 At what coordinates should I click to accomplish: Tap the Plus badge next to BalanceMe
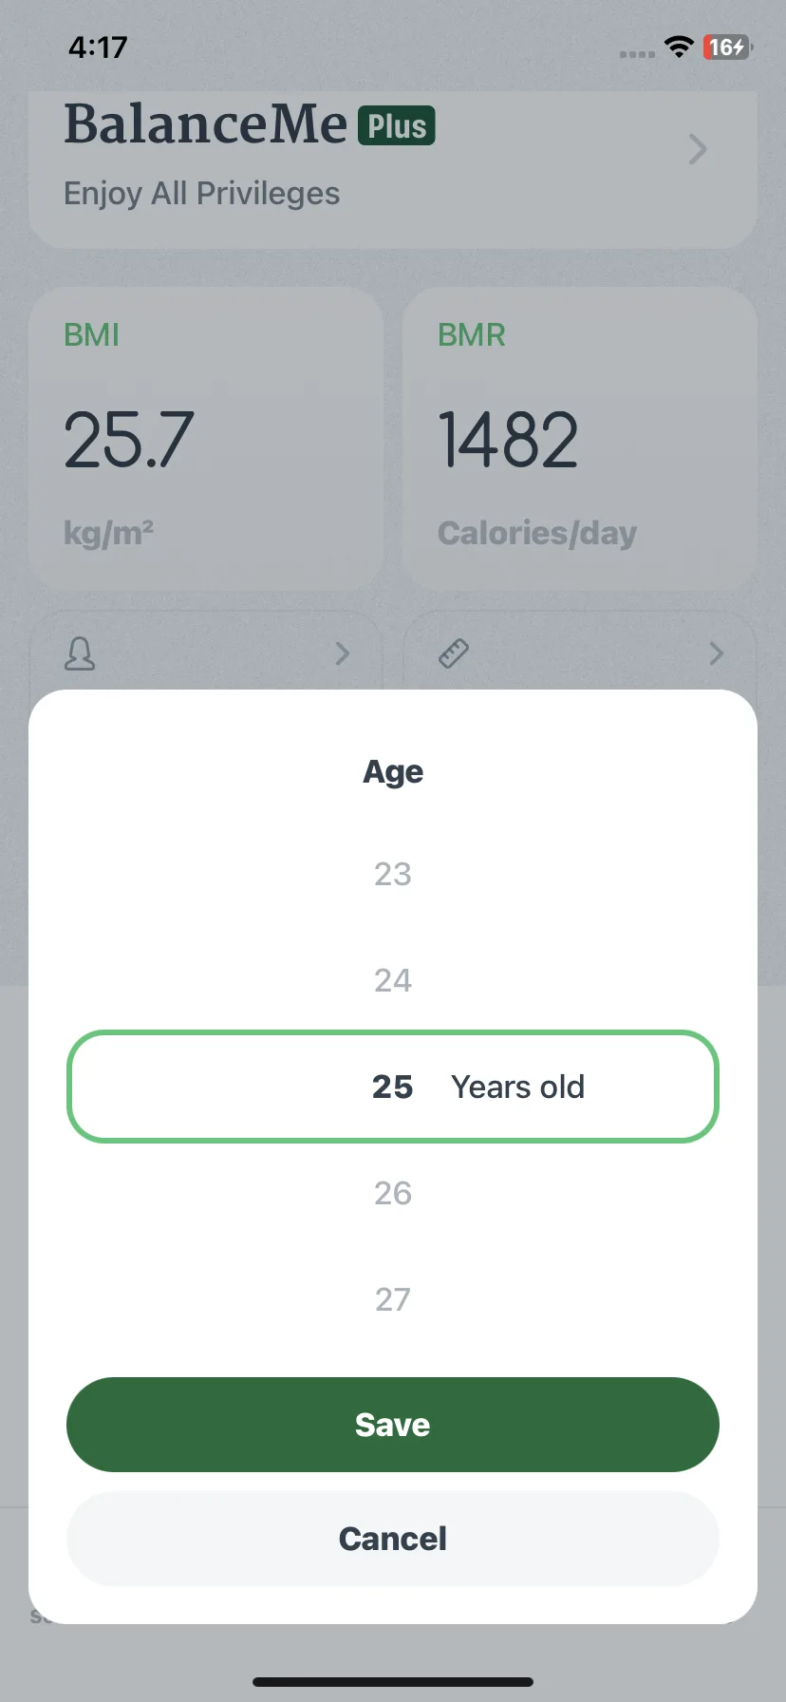click(x=397, y=125)
